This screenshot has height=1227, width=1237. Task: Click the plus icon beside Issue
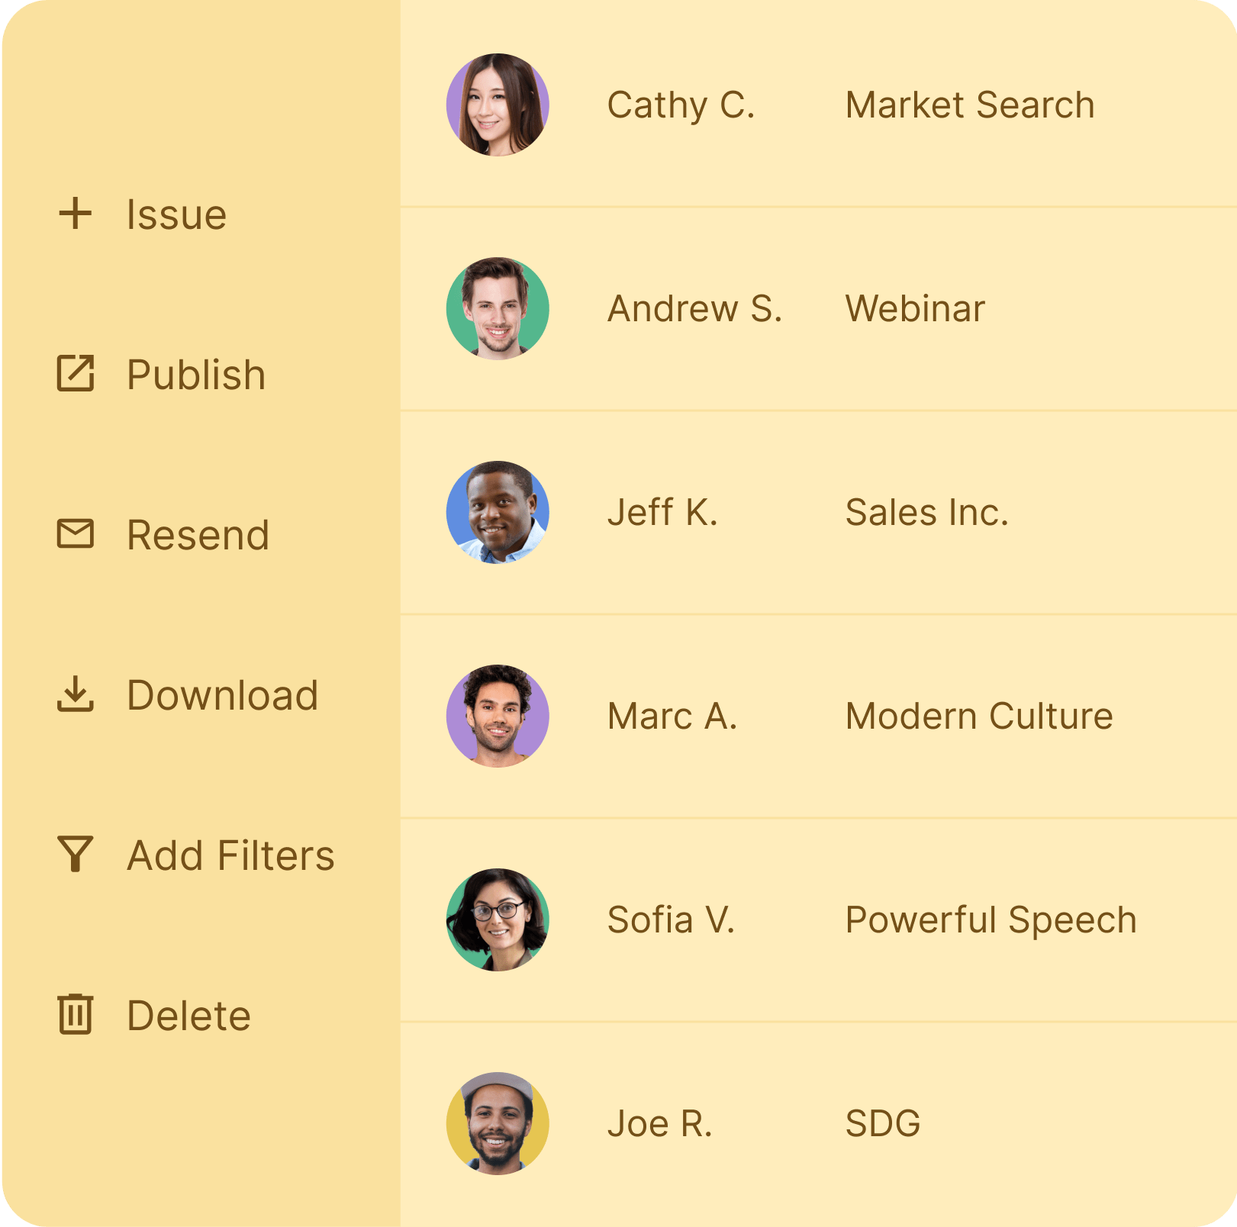pos(76,214)
